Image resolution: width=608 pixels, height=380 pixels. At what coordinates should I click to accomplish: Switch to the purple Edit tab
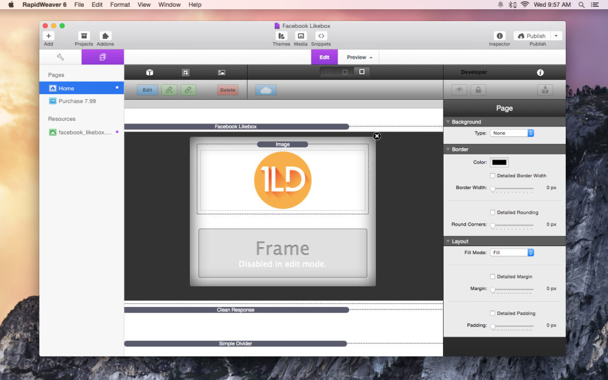click(x=324, y=57)
